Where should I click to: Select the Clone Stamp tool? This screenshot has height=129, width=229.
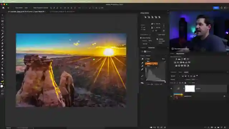click(3, 43)
